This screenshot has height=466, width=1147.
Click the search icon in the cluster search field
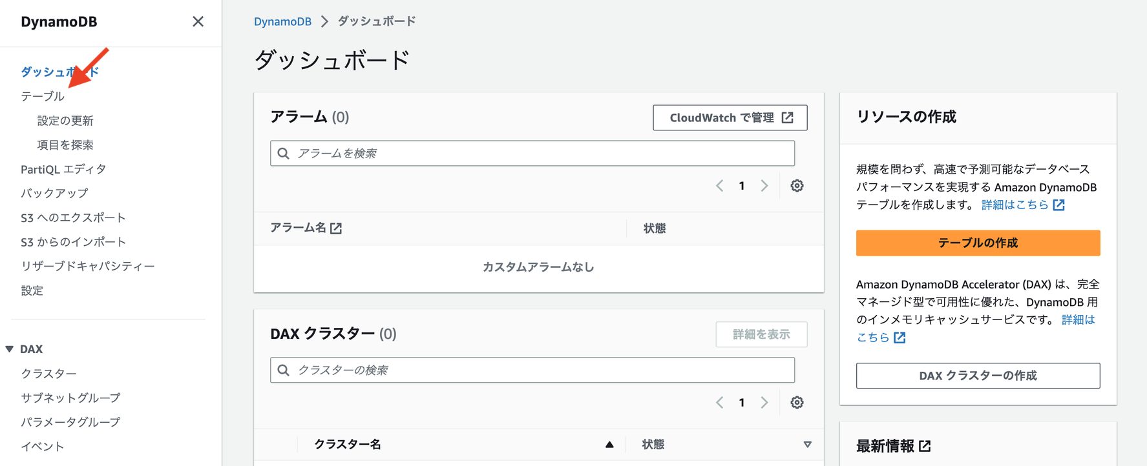pyautogui.click(x=283, y=370)
